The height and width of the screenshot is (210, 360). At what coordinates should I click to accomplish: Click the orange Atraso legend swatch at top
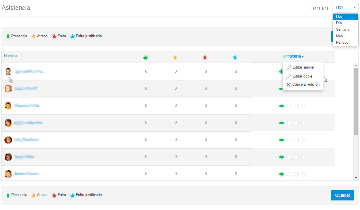(34, 37)
